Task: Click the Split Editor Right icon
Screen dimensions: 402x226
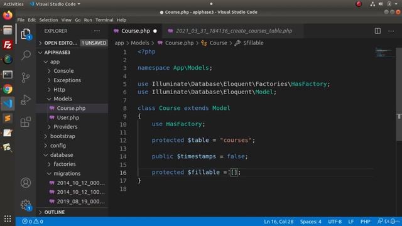Action: [x=378, y=31]
